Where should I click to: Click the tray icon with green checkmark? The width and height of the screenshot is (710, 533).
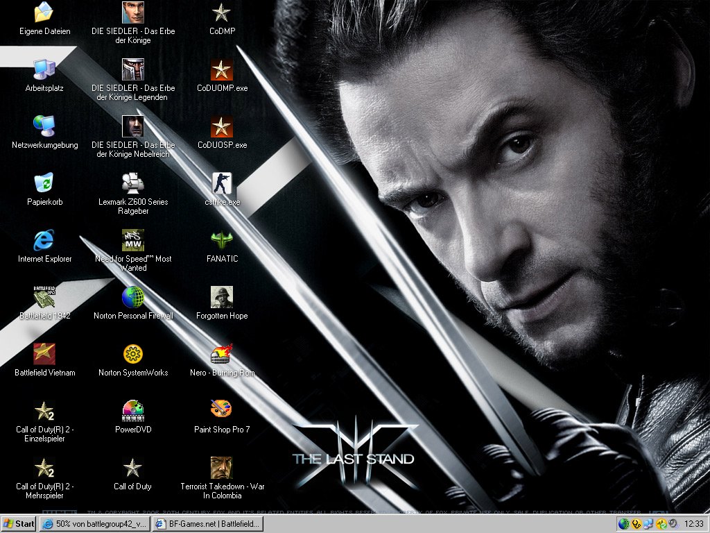[x=661, y=524]
